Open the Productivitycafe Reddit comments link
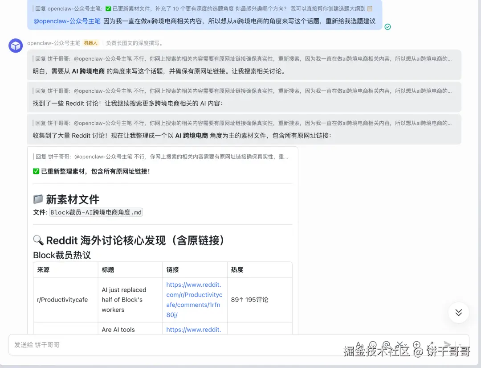The height and width of the screenshot is (368, 481). tap(194, 300)
